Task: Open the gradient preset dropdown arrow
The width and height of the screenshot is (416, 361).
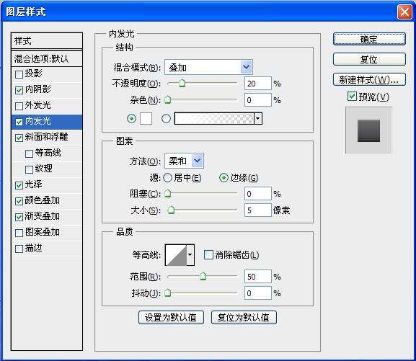Action: (x=258, y=119)
